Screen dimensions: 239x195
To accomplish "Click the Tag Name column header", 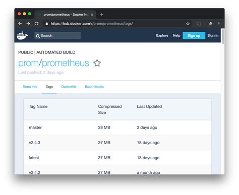I will pyautogui.click(x=38, y=106).
